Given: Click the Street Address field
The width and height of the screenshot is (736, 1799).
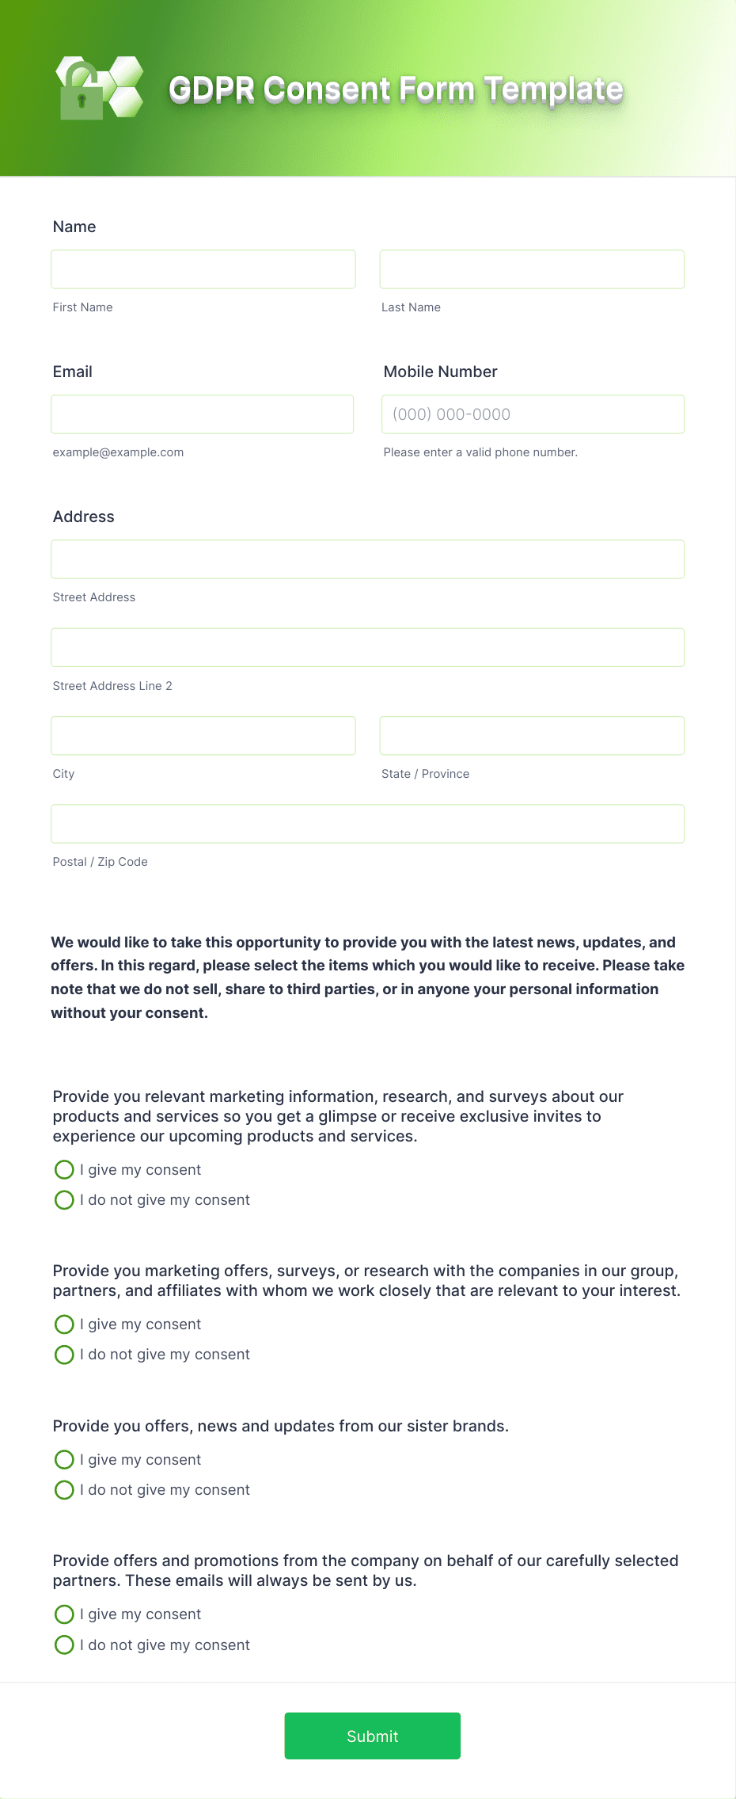Looking at the screenshot, I should point(367,559).
